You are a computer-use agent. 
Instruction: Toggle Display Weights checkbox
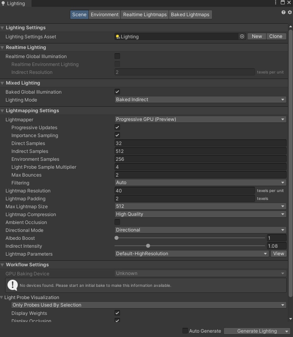tap(117, 313)
